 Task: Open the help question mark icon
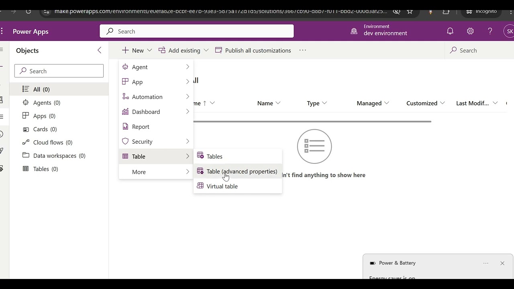[x=490, y=31]
